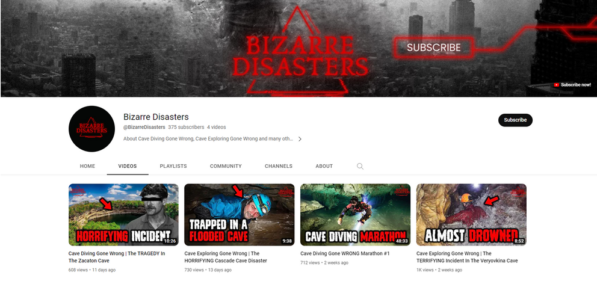This screenshot has height=296, width=597.
Task: Select the VIDEOS tab
Action: (128, 166)
